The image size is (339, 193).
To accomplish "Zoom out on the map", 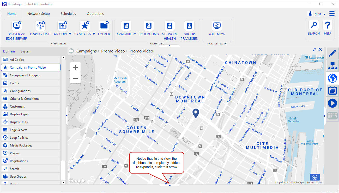I will tap(75, 78).
